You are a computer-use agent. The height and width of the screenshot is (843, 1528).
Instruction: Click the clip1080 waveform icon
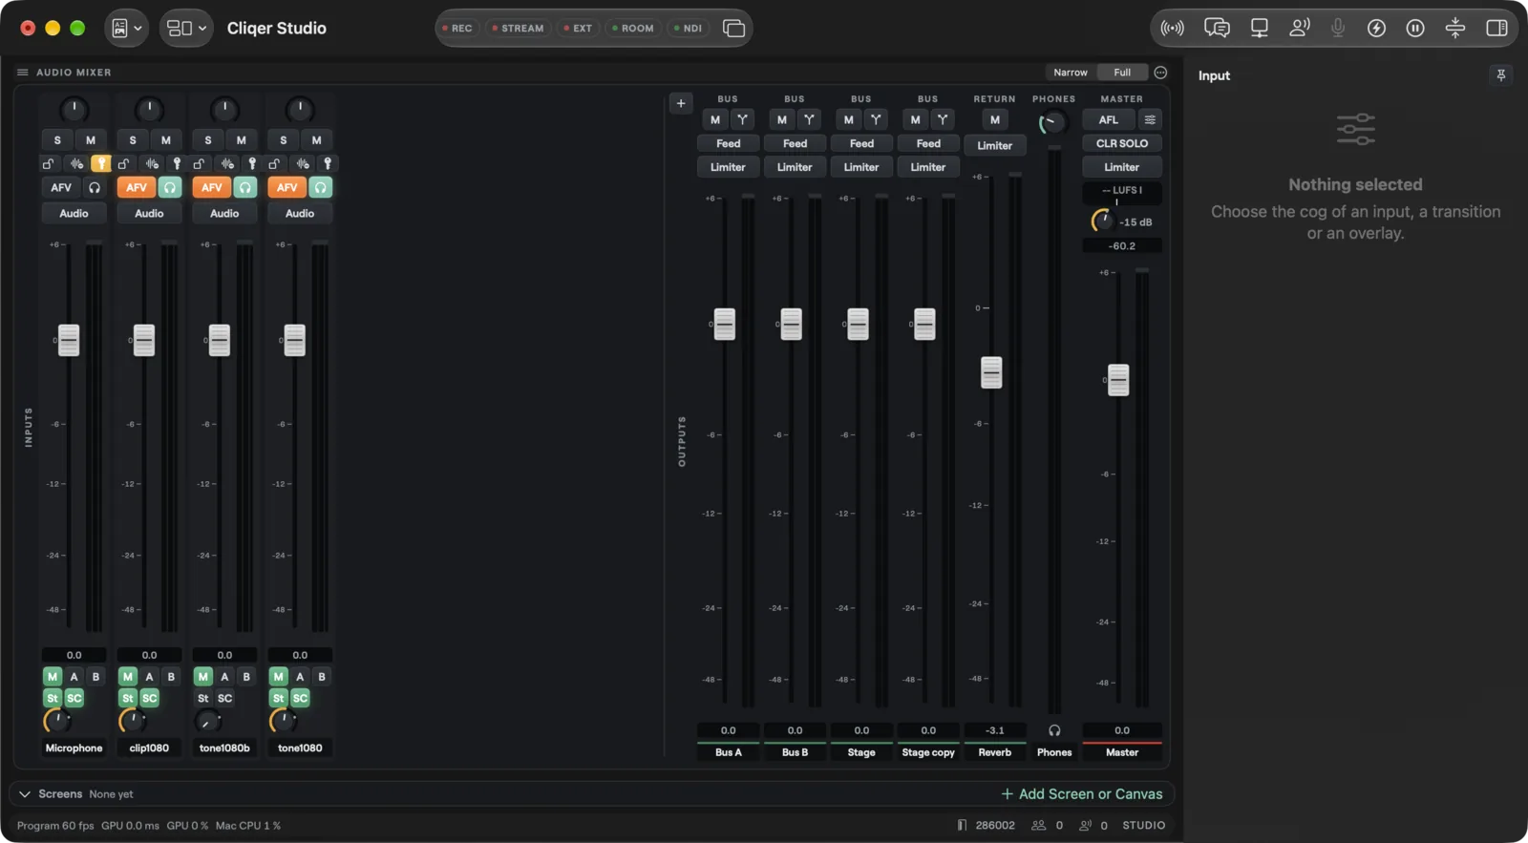tap(152, 163)
